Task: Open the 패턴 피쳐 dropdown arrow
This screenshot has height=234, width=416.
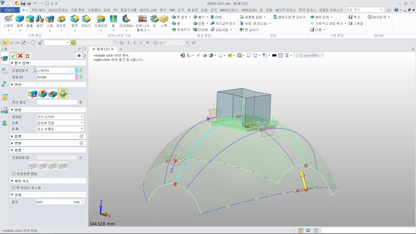Action: coord(331,17)
